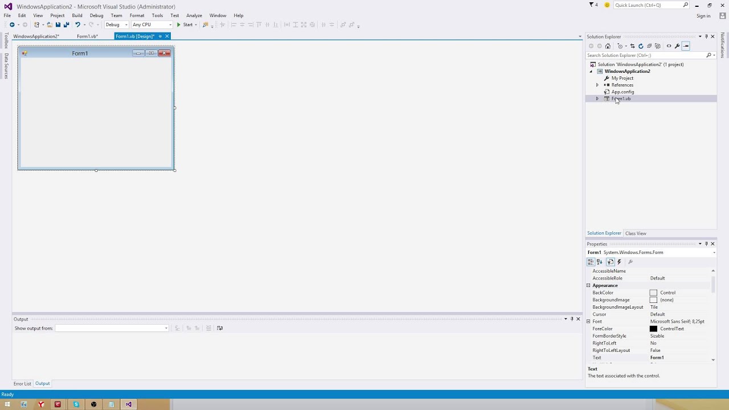This screenshot has height=410, width=729.
Task: Open the File menu
Action: click(x=7, y=15)
